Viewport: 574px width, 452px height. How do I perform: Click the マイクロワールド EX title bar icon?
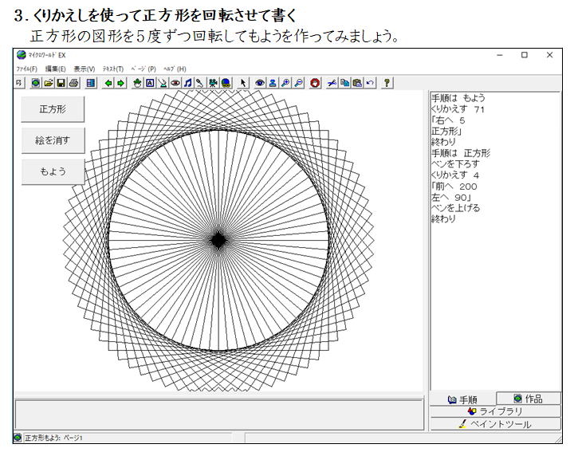coord(22,55)
